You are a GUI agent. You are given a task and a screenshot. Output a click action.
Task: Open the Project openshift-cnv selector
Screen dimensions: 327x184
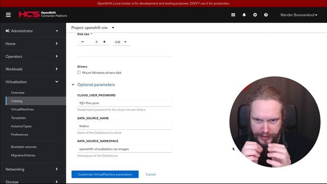tap(92, 28)
